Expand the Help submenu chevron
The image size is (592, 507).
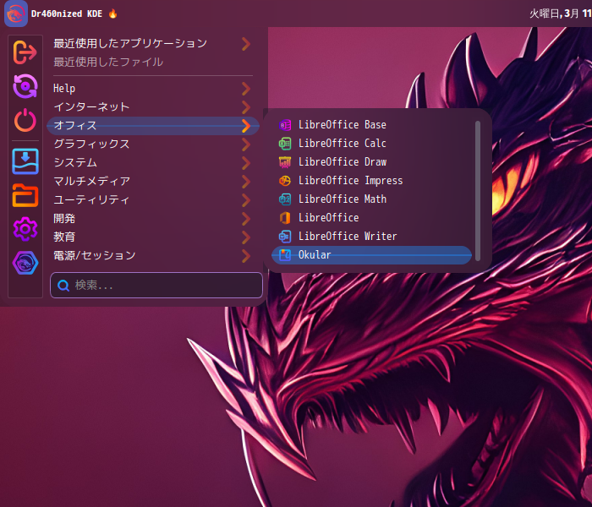point(246,89)
